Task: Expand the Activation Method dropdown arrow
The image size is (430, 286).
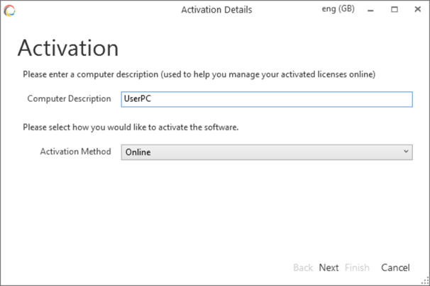Action: point(405,151)
